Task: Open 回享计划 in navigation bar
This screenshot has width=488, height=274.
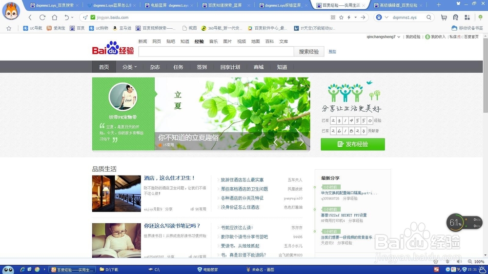Action: pyautogui.click(x=230, y=67)
